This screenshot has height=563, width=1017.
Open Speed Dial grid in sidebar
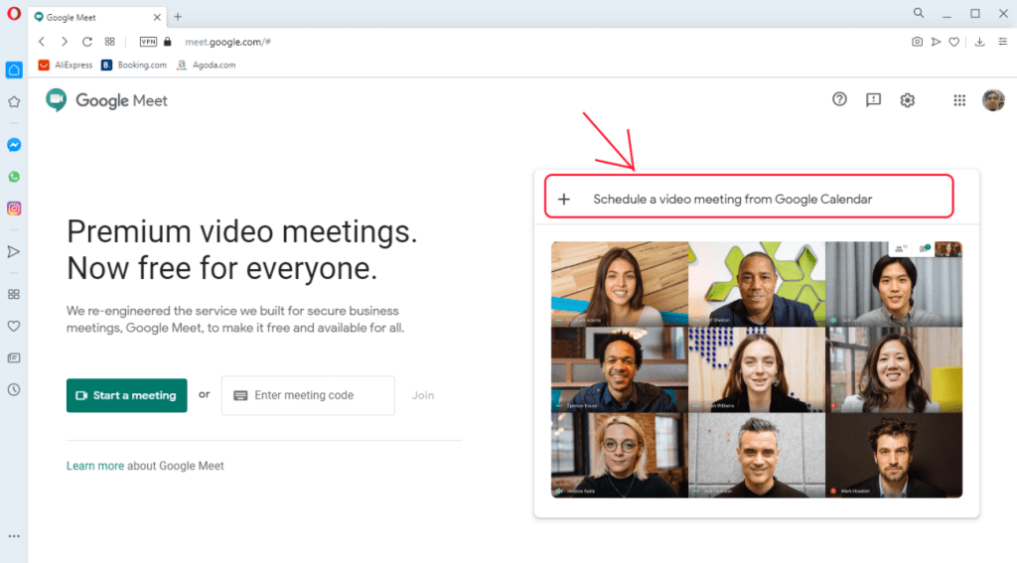pyautogui.click(x=14, y=295)
